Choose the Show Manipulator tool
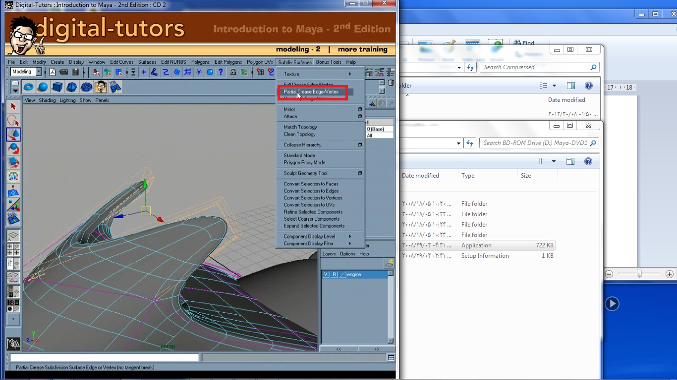This screenshot has height=380, width=677. tap(13, 204)
